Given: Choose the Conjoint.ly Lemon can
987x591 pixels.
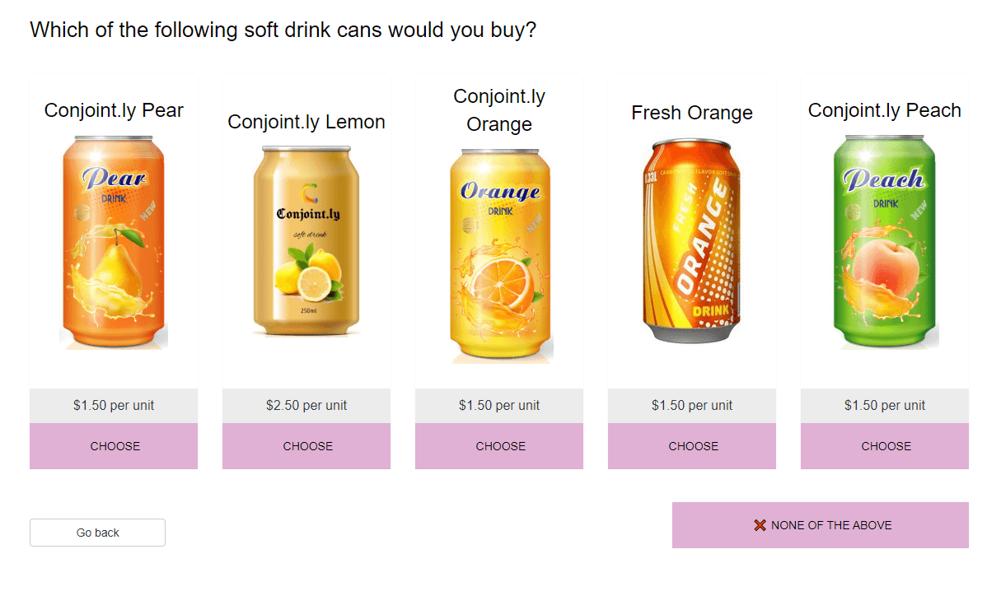Looking at the screenshot, I should coord(306,445).
